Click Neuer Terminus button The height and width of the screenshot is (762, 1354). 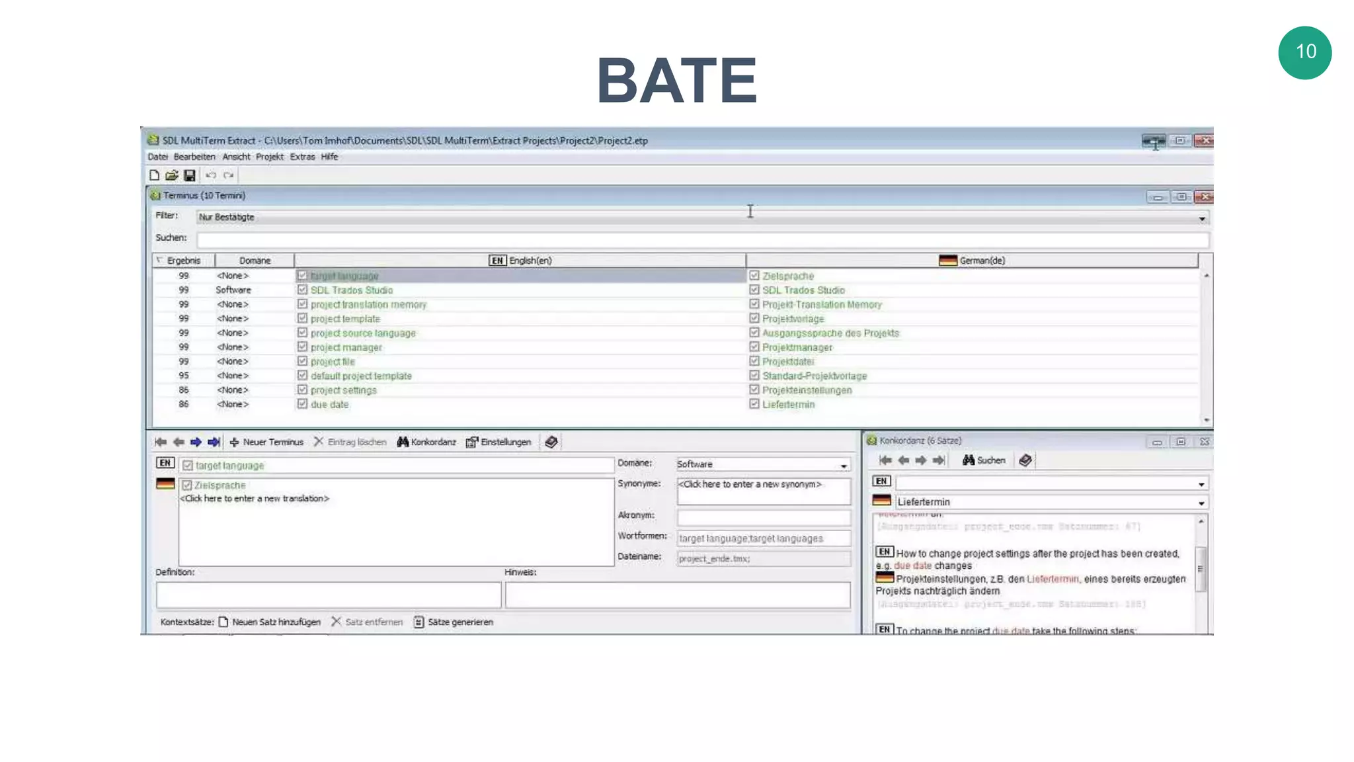(266, 442)
